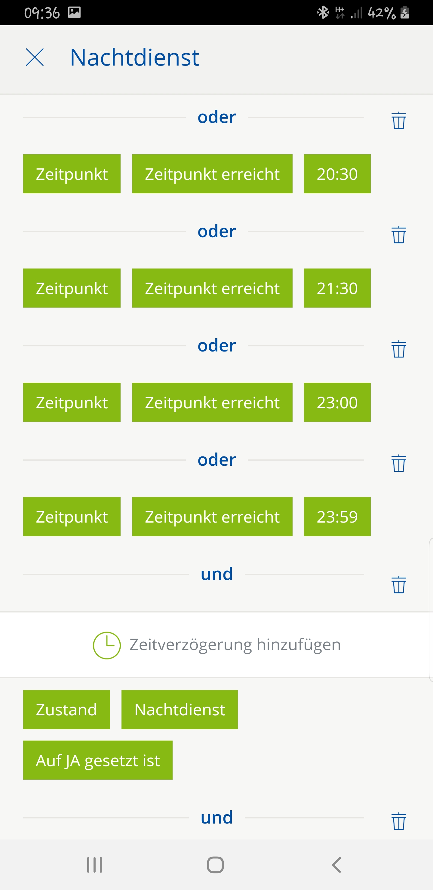
Task: Open Android recent apps button
Action: [x=94, y=865]
